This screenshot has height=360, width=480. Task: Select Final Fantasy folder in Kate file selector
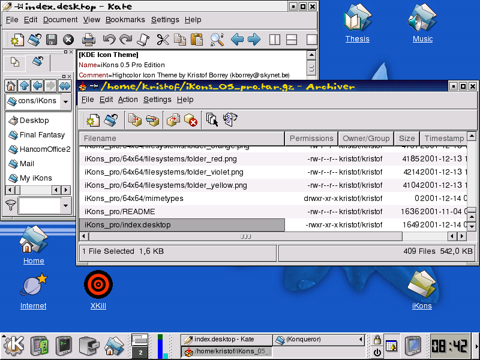(37, 134)
